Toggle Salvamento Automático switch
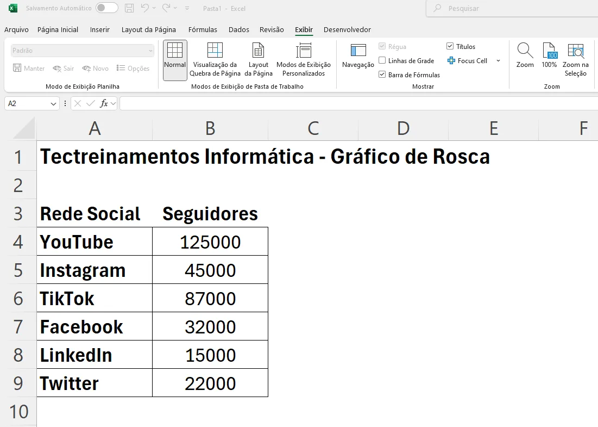 click(107, 8)
